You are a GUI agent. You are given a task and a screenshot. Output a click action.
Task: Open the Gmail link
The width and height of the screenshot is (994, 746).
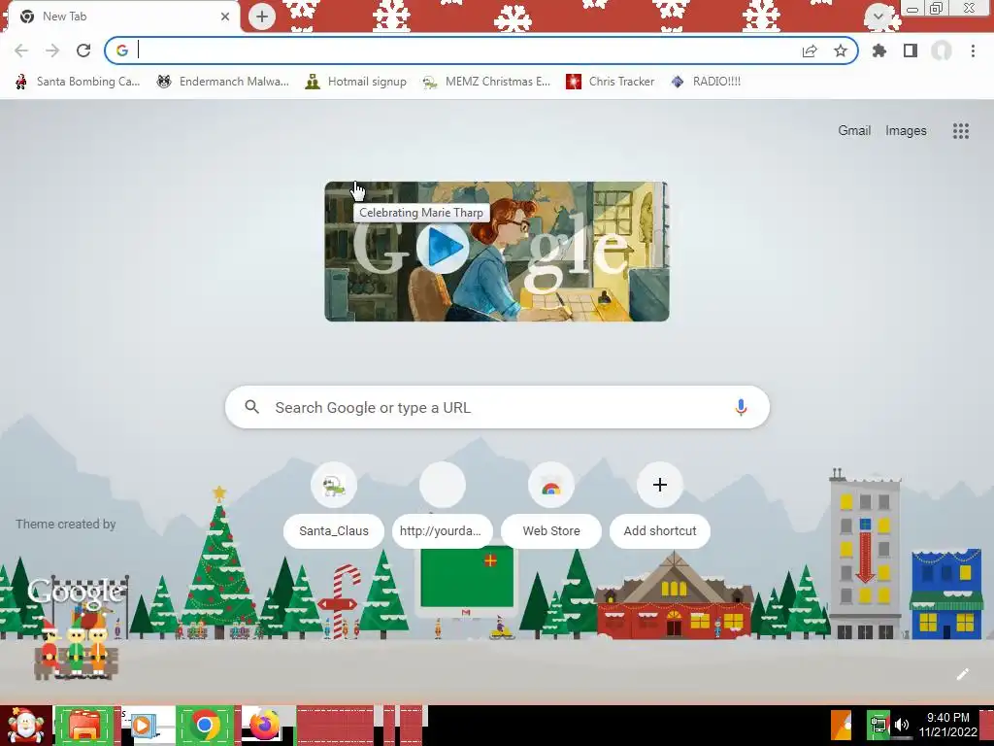pos(854,131)
